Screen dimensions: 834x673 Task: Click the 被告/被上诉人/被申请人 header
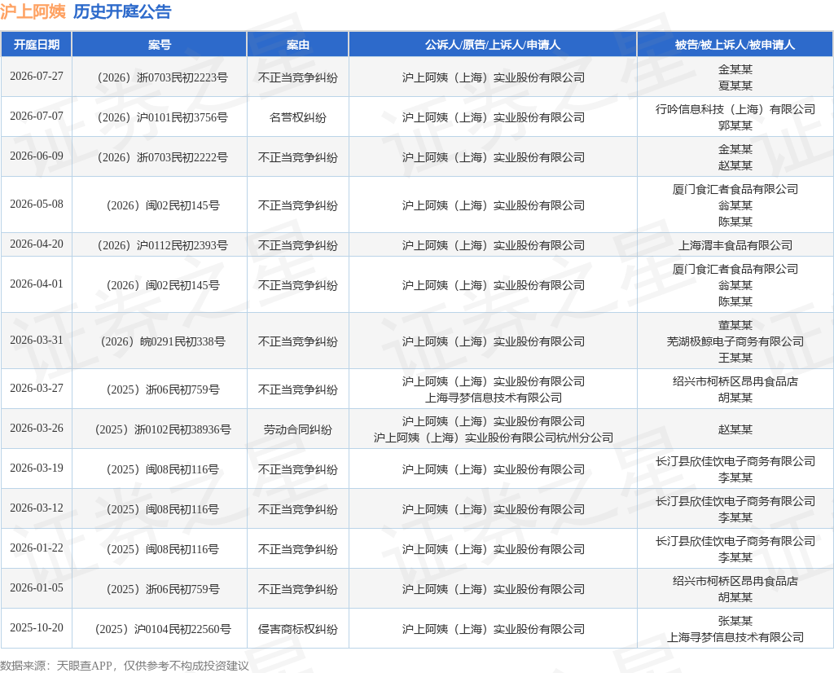pyautogui.click(x=735, y=45)
